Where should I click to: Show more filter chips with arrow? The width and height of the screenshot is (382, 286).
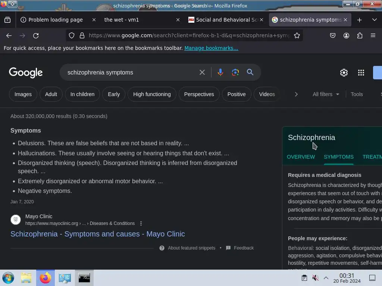click(x=296, y=94)
